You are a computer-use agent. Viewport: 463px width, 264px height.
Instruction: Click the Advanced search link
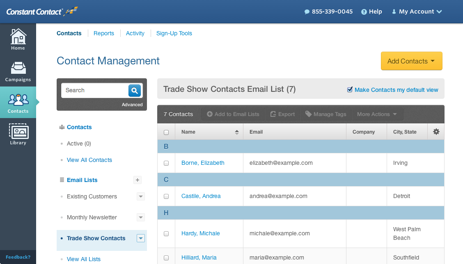132,105
